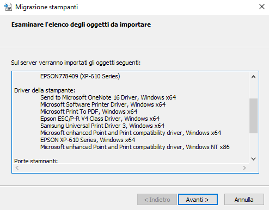Select EPSON XP-610 Series, Windows x64 line

click(x=88, y=140)
